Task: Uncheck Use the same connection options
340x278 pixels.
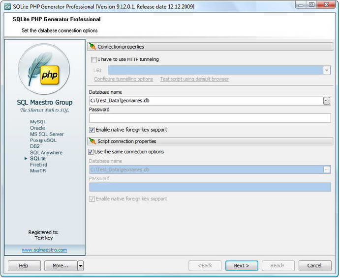Action: (x=91, y=152)
